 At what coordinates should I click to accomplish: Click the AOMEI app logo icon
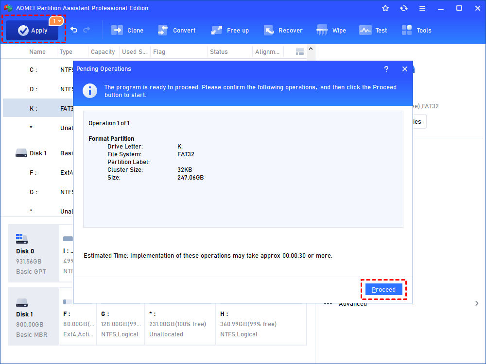point(8,8)
